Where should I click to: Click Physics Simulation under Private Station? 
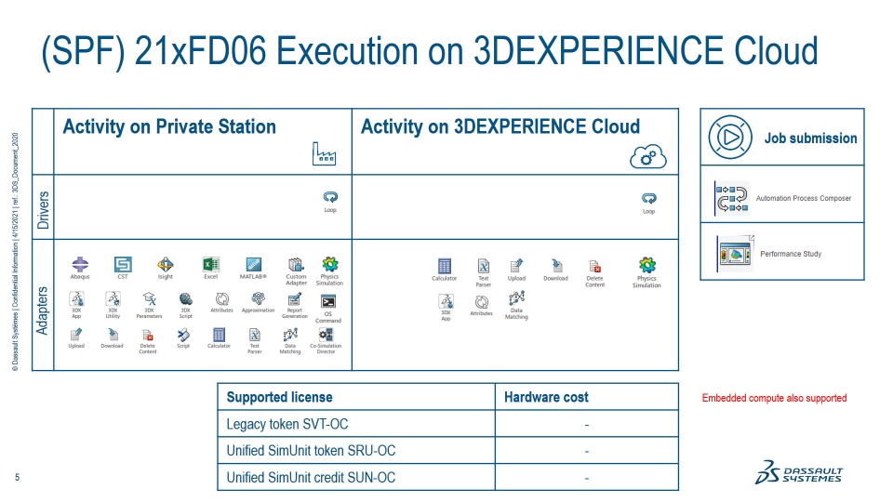tap(329, 264)
